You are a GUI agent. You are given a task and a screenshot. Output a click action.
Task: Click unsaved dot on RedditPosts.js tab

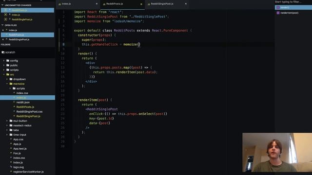(x=141, y=4)
